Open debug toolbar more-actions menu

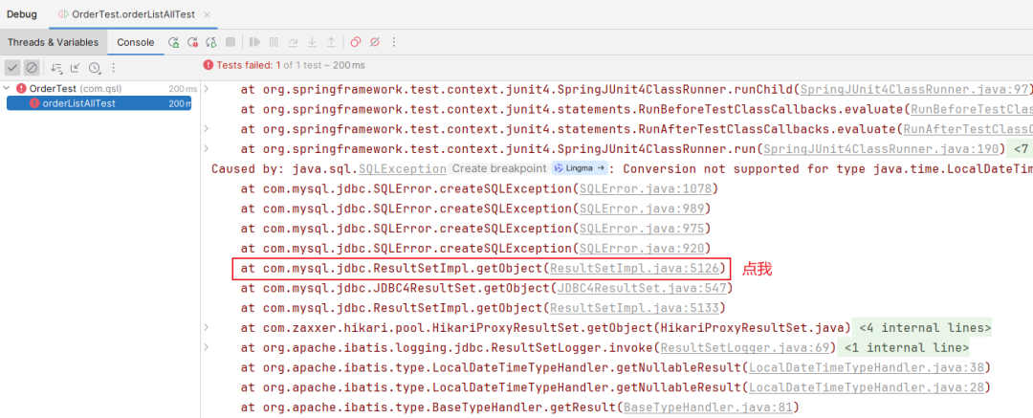[x=394, y=42]
